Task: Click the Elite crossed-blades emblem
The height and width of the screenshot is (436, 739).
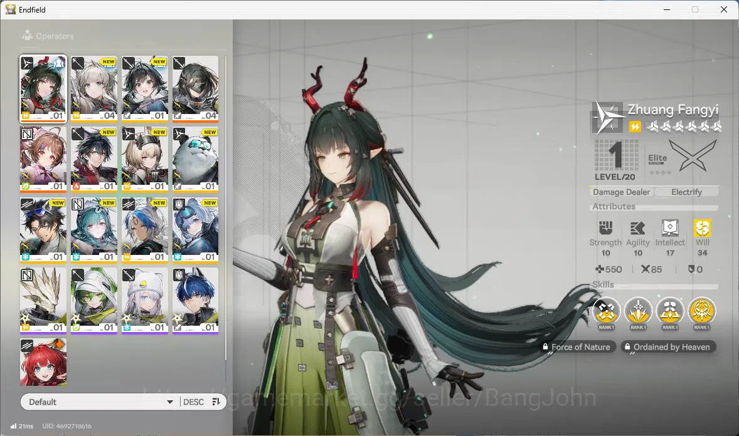Action: pos(693,157)
